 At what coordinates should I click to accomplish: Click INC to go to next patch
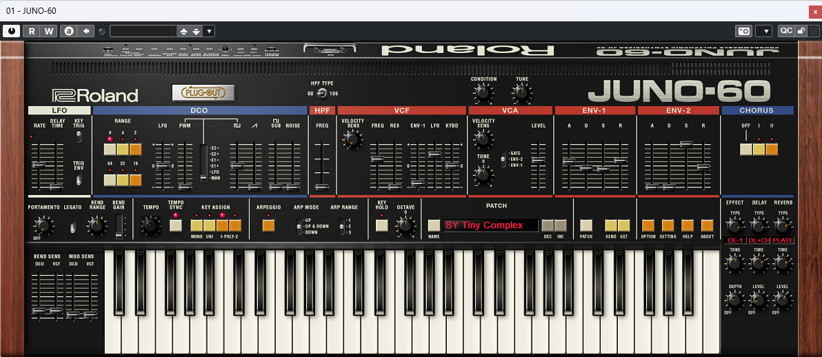561,225
